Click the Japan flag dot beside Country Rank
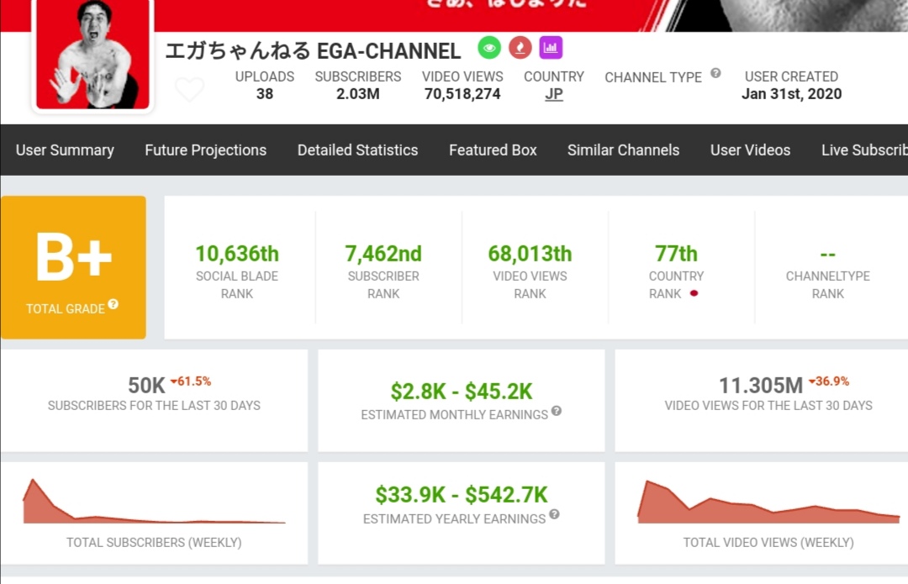This screenshot has height=584, width=908. [694, 293]
